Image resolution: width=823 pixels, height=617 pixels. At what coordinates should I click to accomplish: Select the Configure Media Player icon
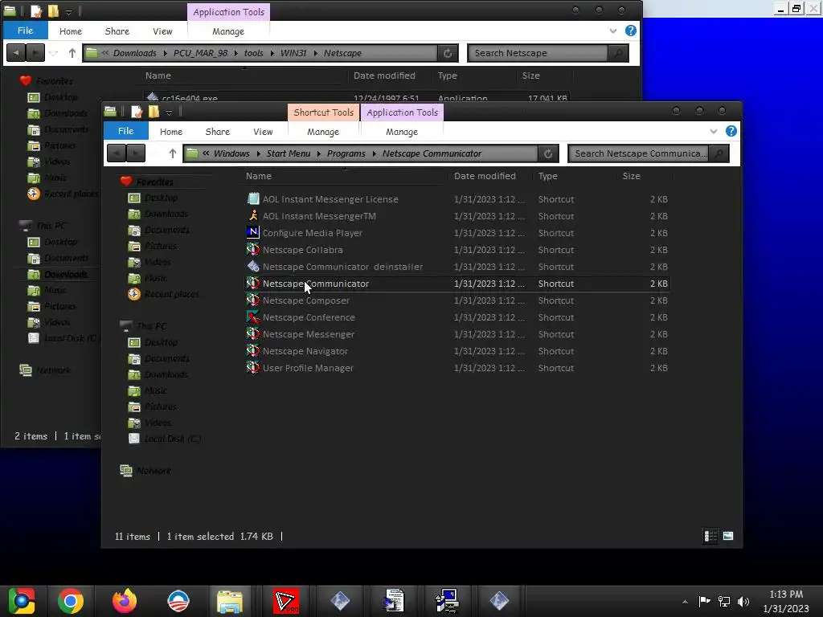(253, 232)
